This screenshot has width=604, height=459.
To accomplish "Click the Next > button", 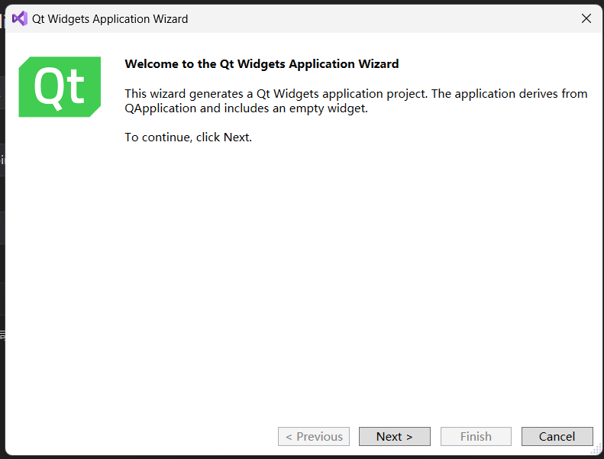I will [x=395, y=436].
